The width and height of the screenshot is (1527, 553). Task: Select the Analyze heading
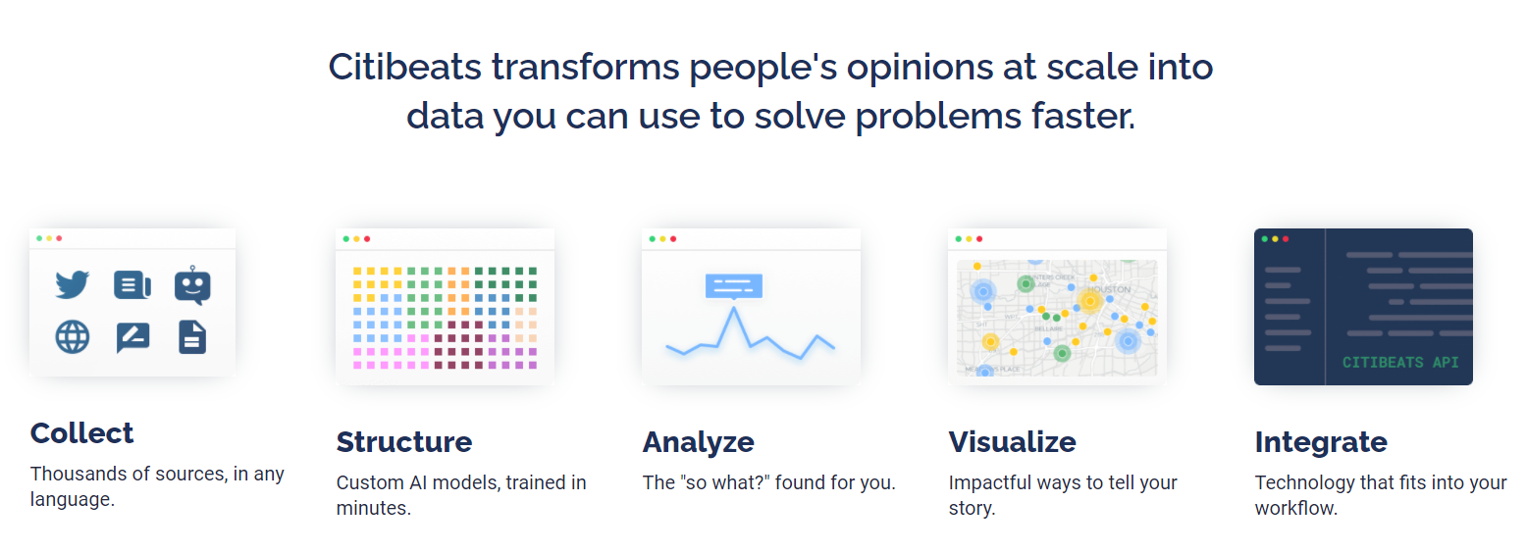pos(699,441)
